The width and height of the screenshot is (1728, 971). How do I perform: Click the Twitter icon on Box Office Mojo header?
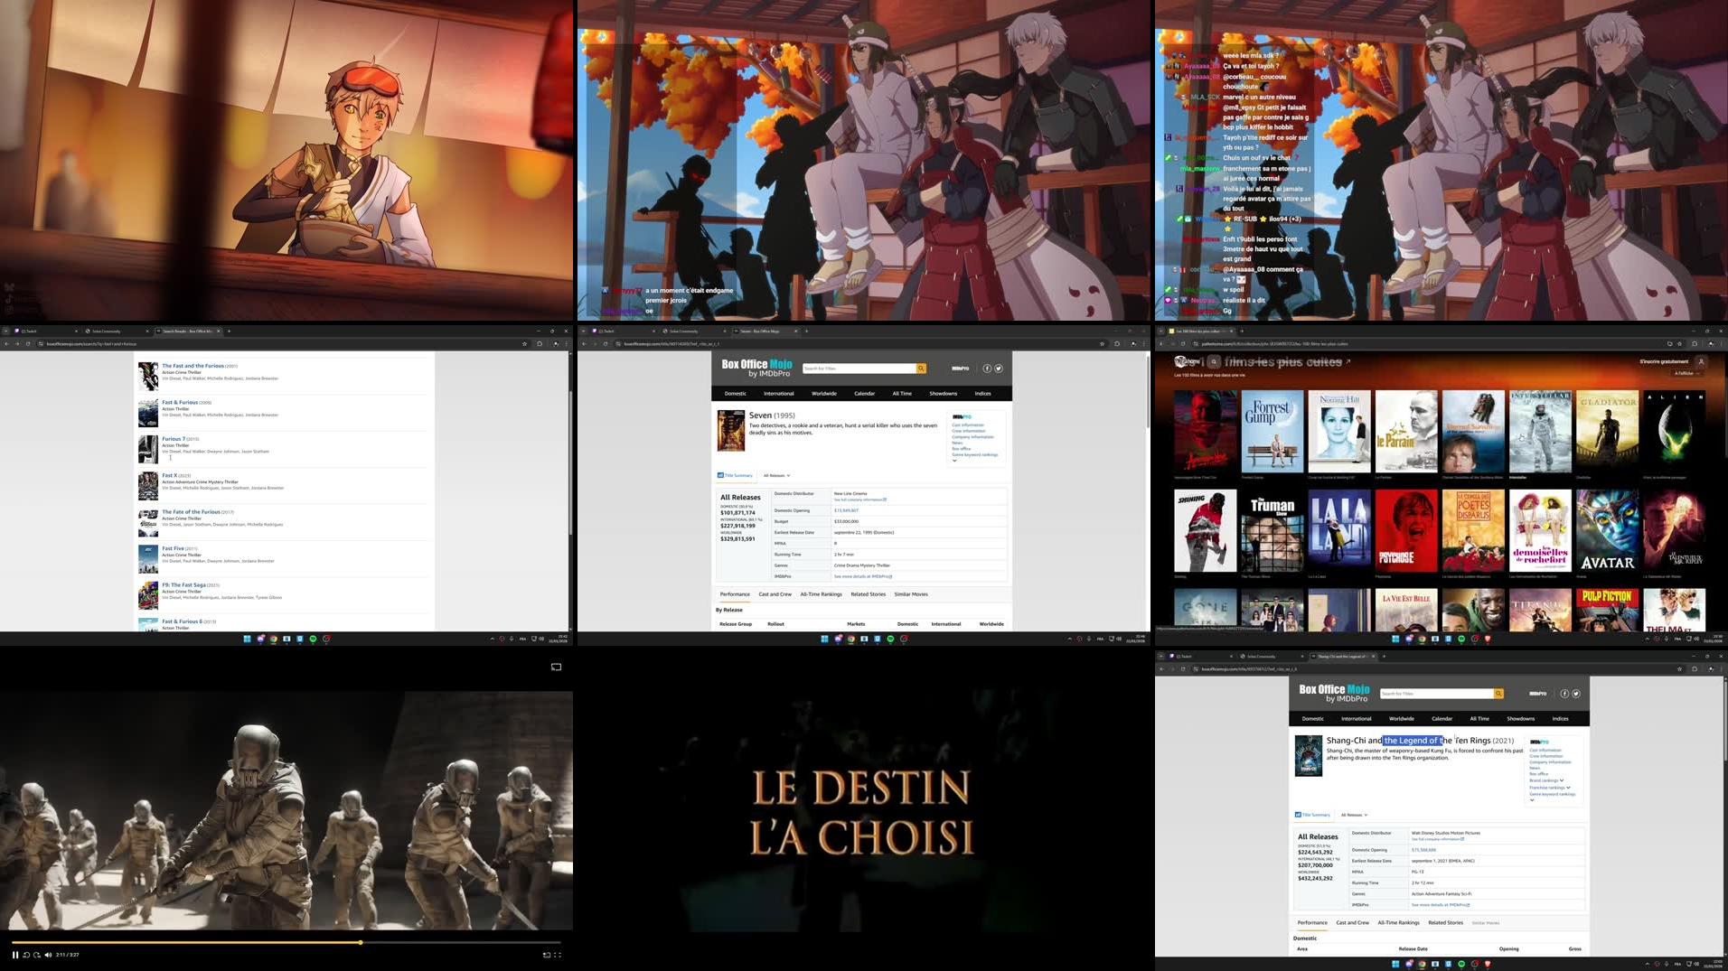[999, 369]
